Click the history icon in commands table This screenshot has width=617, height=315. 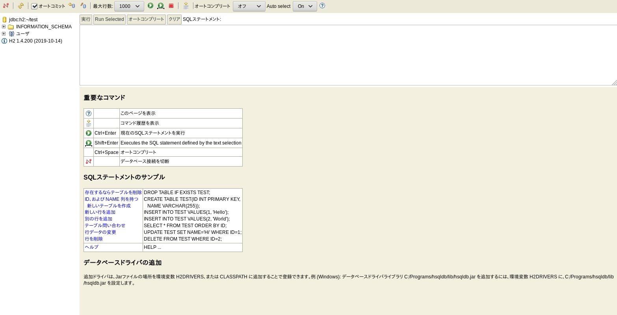point(89,123)
